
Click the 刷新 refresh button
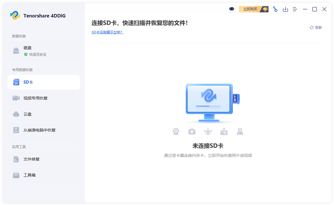(x=316, y=27)
